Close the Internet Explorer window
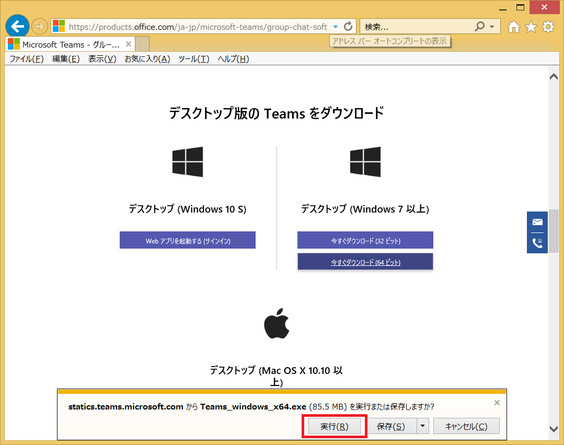The width and height of the screenshot is (564, 445). point(544,7)
